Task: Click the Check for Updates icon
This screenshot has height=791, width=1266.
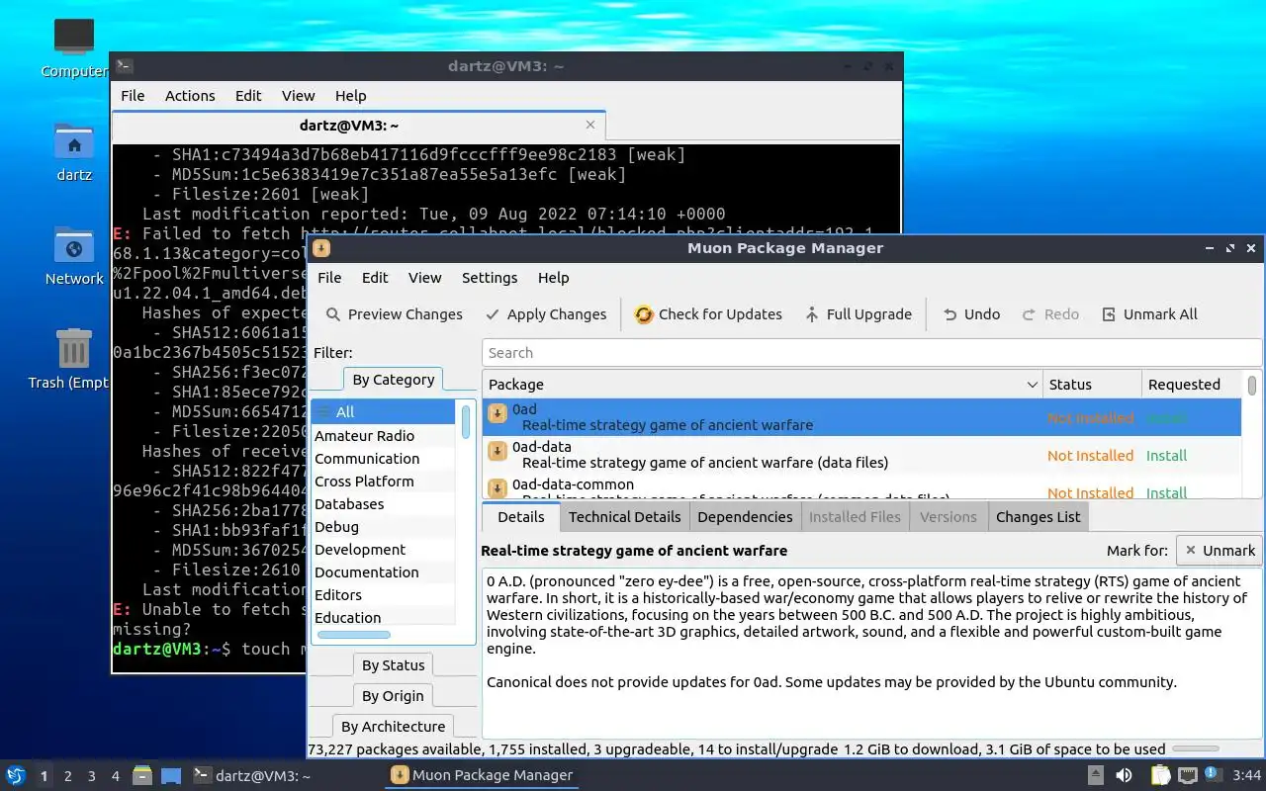Action: pos(644,314)
